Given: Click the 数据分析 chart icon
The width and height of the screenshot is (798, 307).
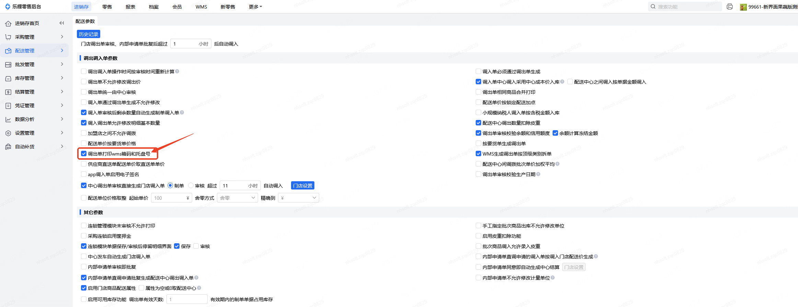Looking at the screenshot, I should pyautogui.click(x=8, y=119).
